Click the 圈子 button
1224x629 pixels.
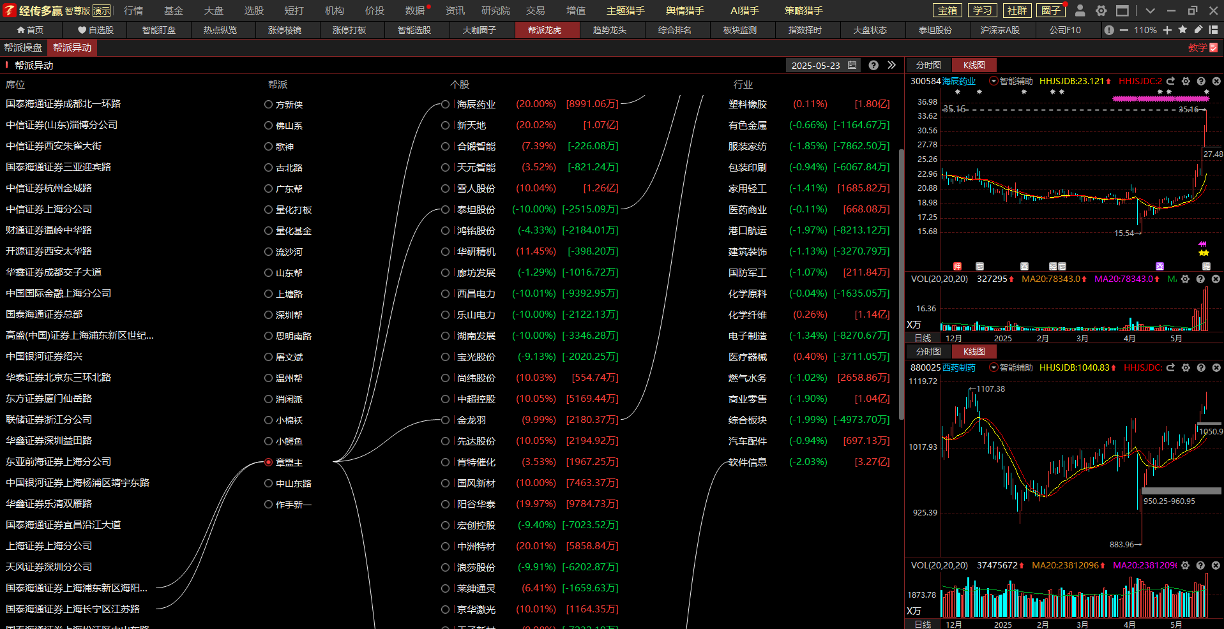1051,10
